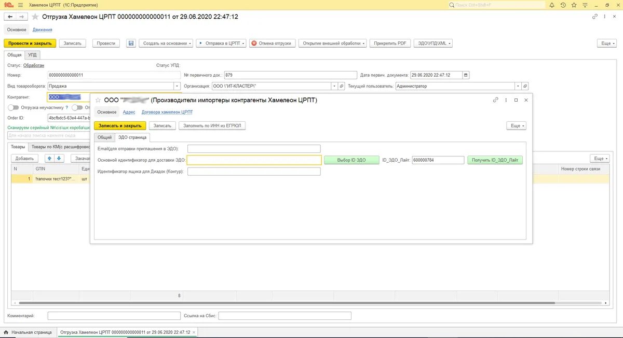This screenshot has height=338, width=623.
Task: Open shipment document three-dot options menu
Action: point(605,17)
